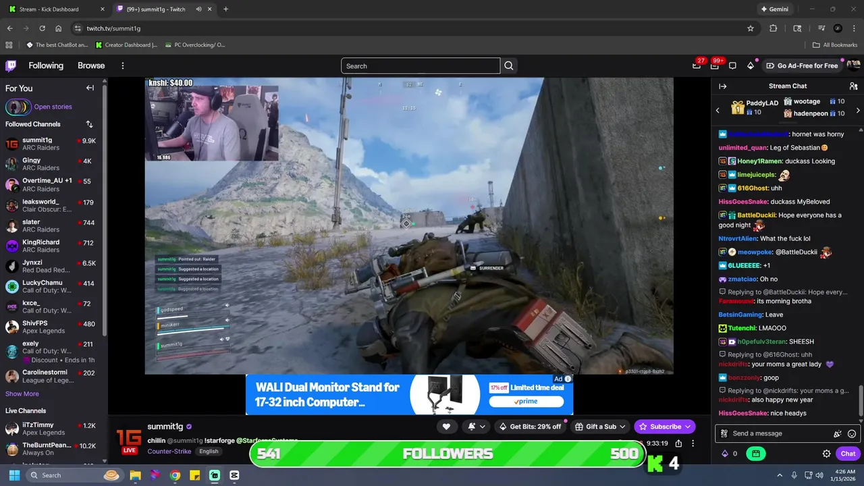Screen dimensions: 864x486
Task: Open Chrome extensions puzzle icon
Action: click(x=774, y=28)
